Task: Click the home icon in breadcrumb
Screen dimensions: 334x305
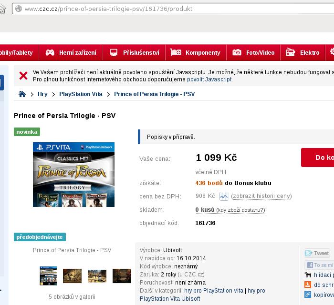Action: [x=22, y=94]
